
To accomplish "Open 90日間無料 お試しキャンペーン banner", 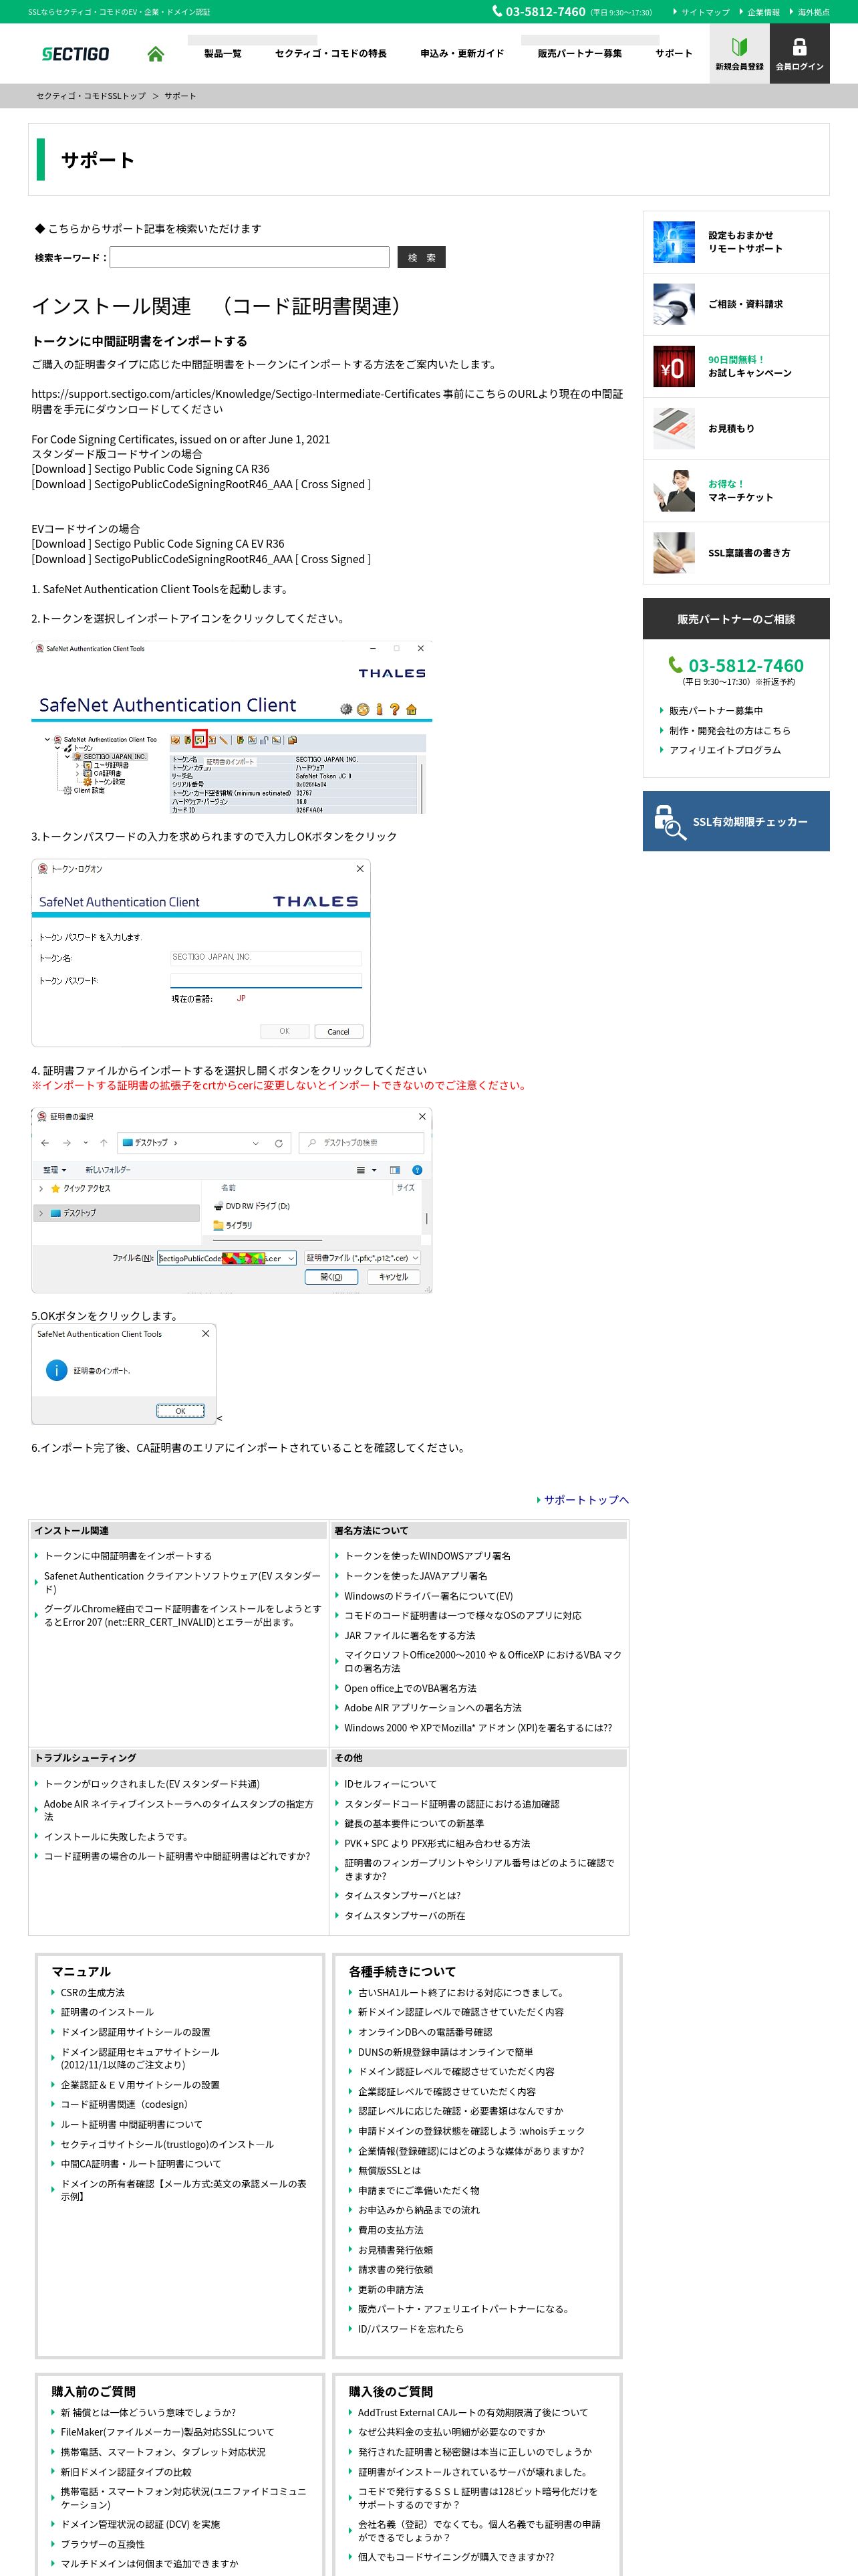I will (x=736, y=367).
